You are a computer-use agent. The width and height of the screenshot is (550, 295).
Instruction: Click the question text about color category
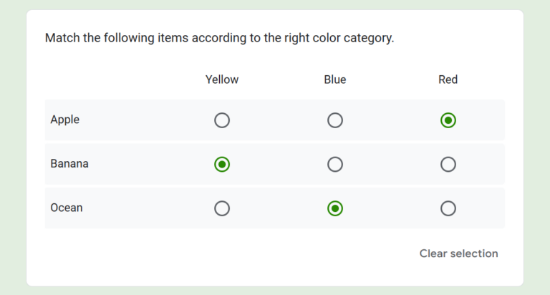(219, 38)
